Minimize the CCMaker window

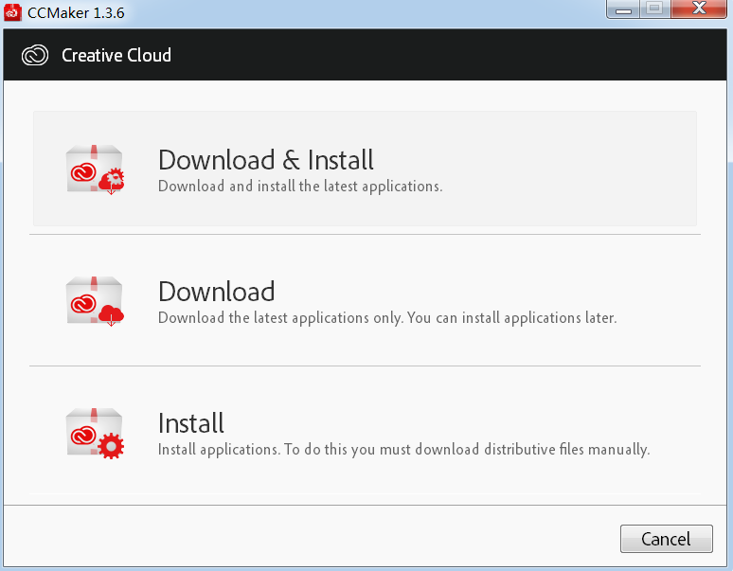(623, 9)
